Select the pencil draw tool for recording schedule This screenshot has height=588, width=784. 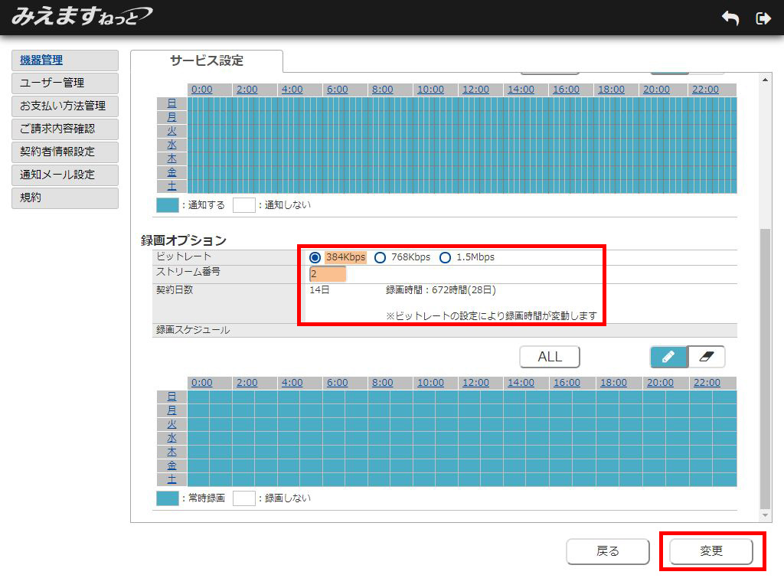pos(668,357)
